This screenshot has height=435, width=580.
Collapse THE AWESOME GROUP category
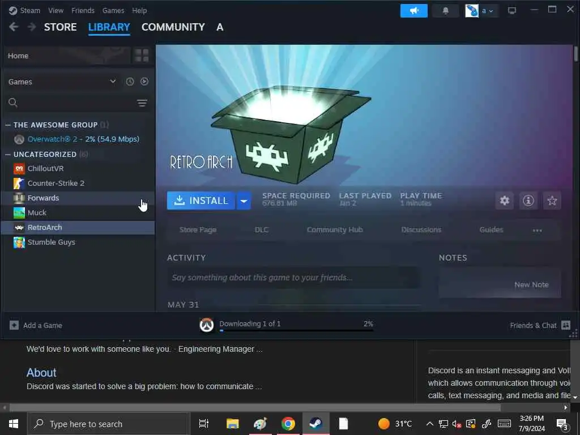coord(8,125)
